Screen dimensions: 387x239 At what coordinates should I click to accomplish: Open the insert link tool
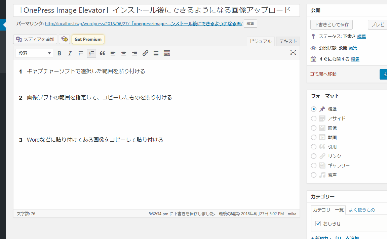click(145, 53)
